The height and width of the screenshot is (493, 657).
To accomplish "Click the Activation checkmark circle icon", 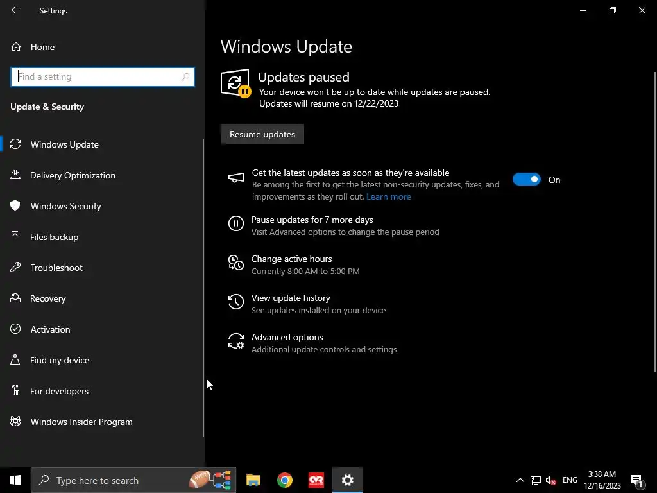I will (x=15, y=329).
